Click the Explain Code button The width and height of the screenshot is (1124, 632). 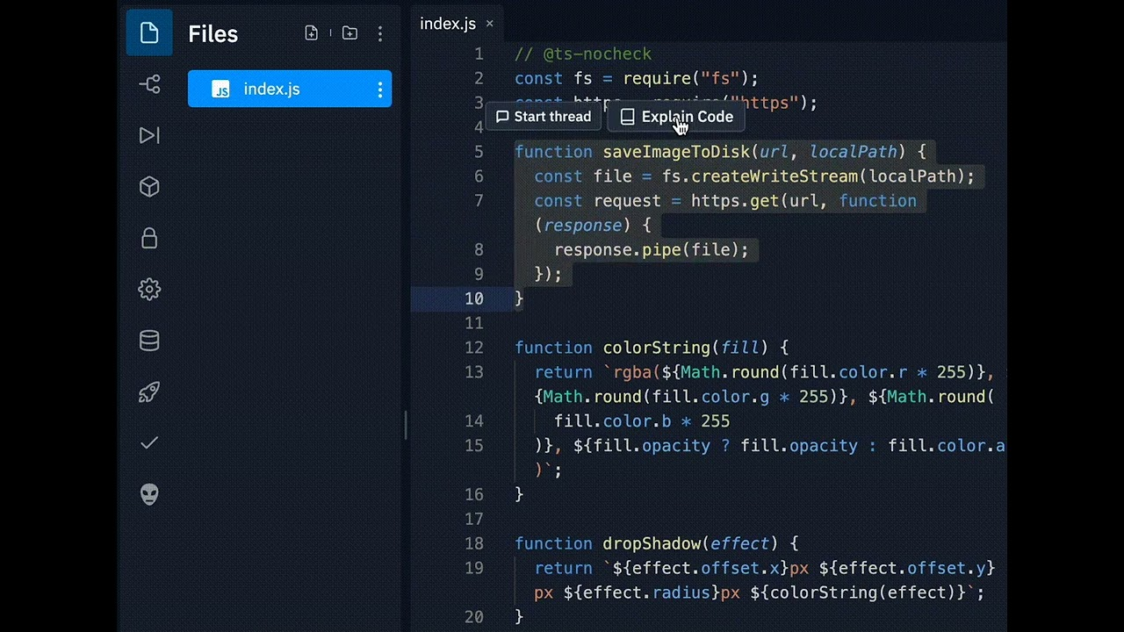(x=676, y=117)
